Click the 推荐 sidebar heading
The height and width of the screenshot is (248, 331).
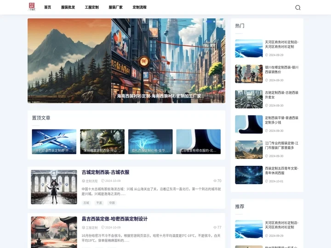pos(240,207)
